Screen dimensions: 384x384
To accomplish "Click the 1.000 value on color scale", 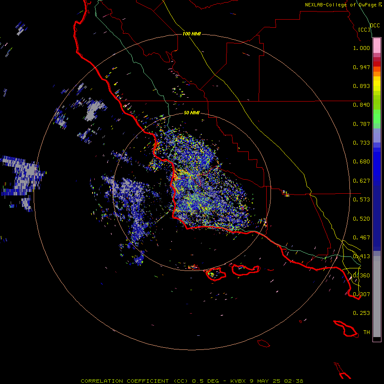I will coord(361,48).
